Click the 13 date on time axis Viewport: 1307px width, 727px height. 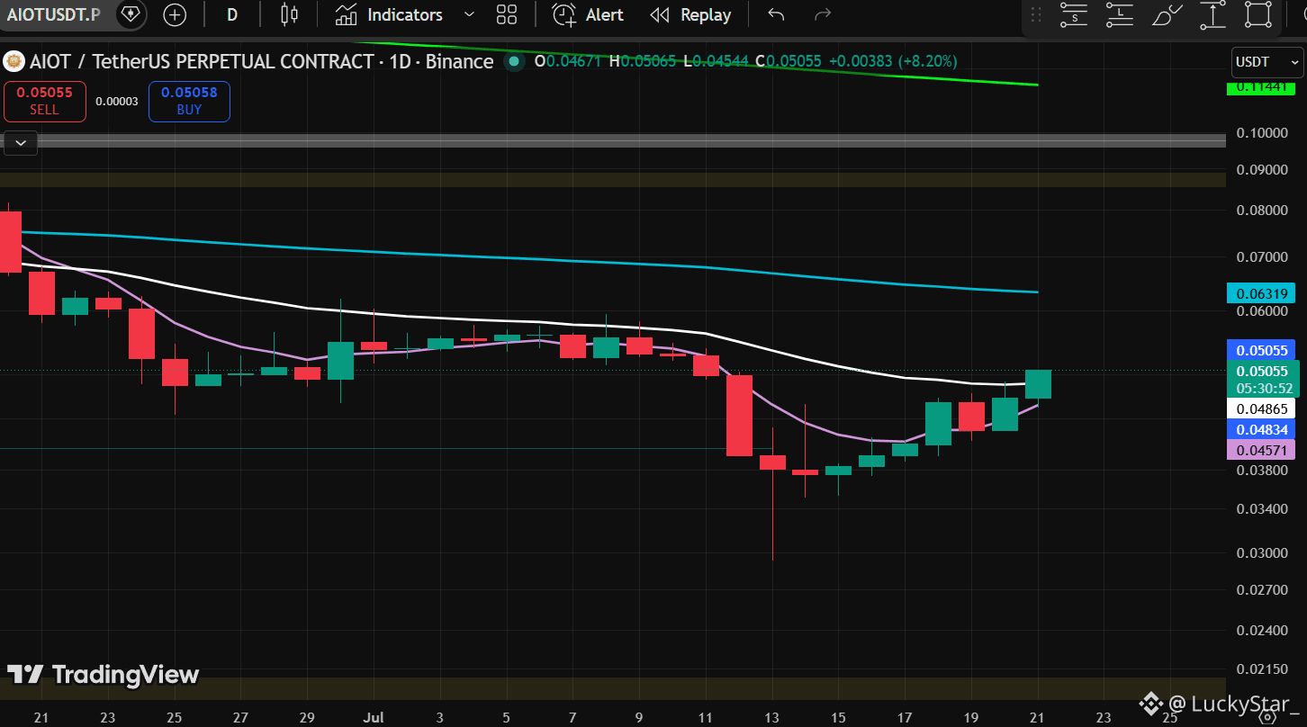pyautogui.click(x=772, y=717)
